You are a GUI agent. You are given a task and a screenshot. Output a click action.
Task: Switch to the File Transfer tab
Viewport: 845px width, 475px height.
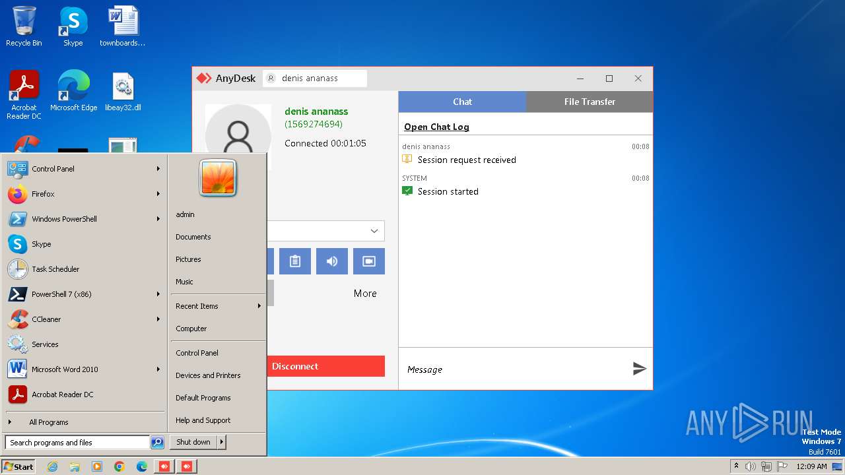(x=590, y=102)
